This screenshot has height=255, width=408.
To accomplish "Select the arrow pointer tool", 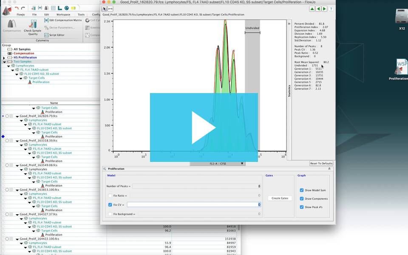I will coord(104,9).
